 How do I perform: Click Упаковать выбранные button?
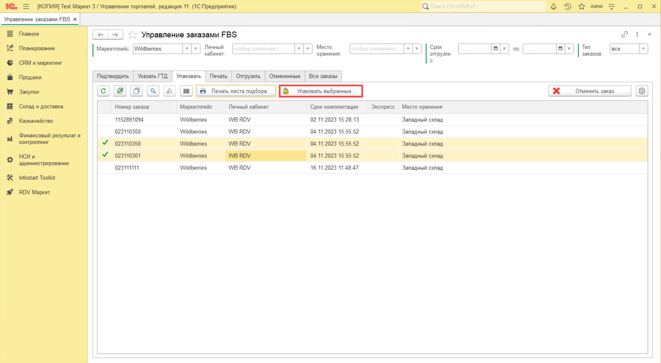click(321, 91)
